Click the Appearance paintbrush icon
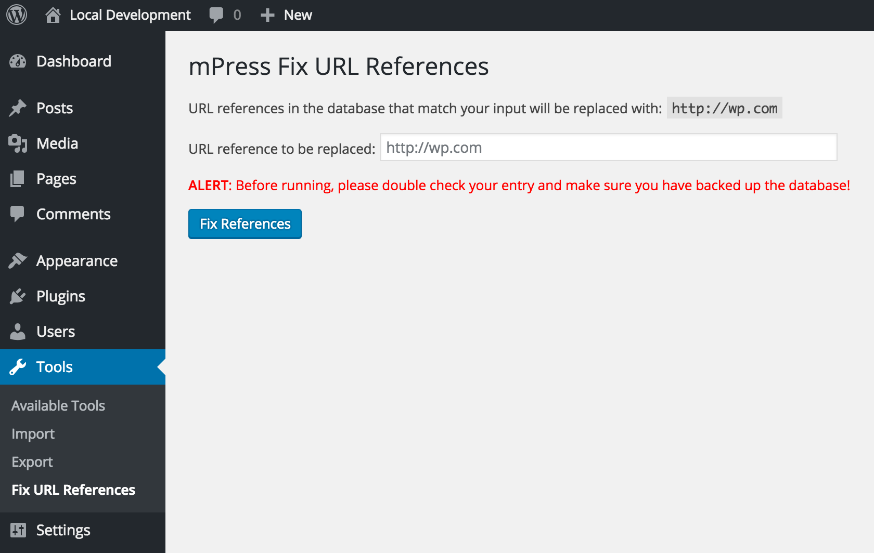The width and height of the screenshot is (874, 553). [18, 261]
